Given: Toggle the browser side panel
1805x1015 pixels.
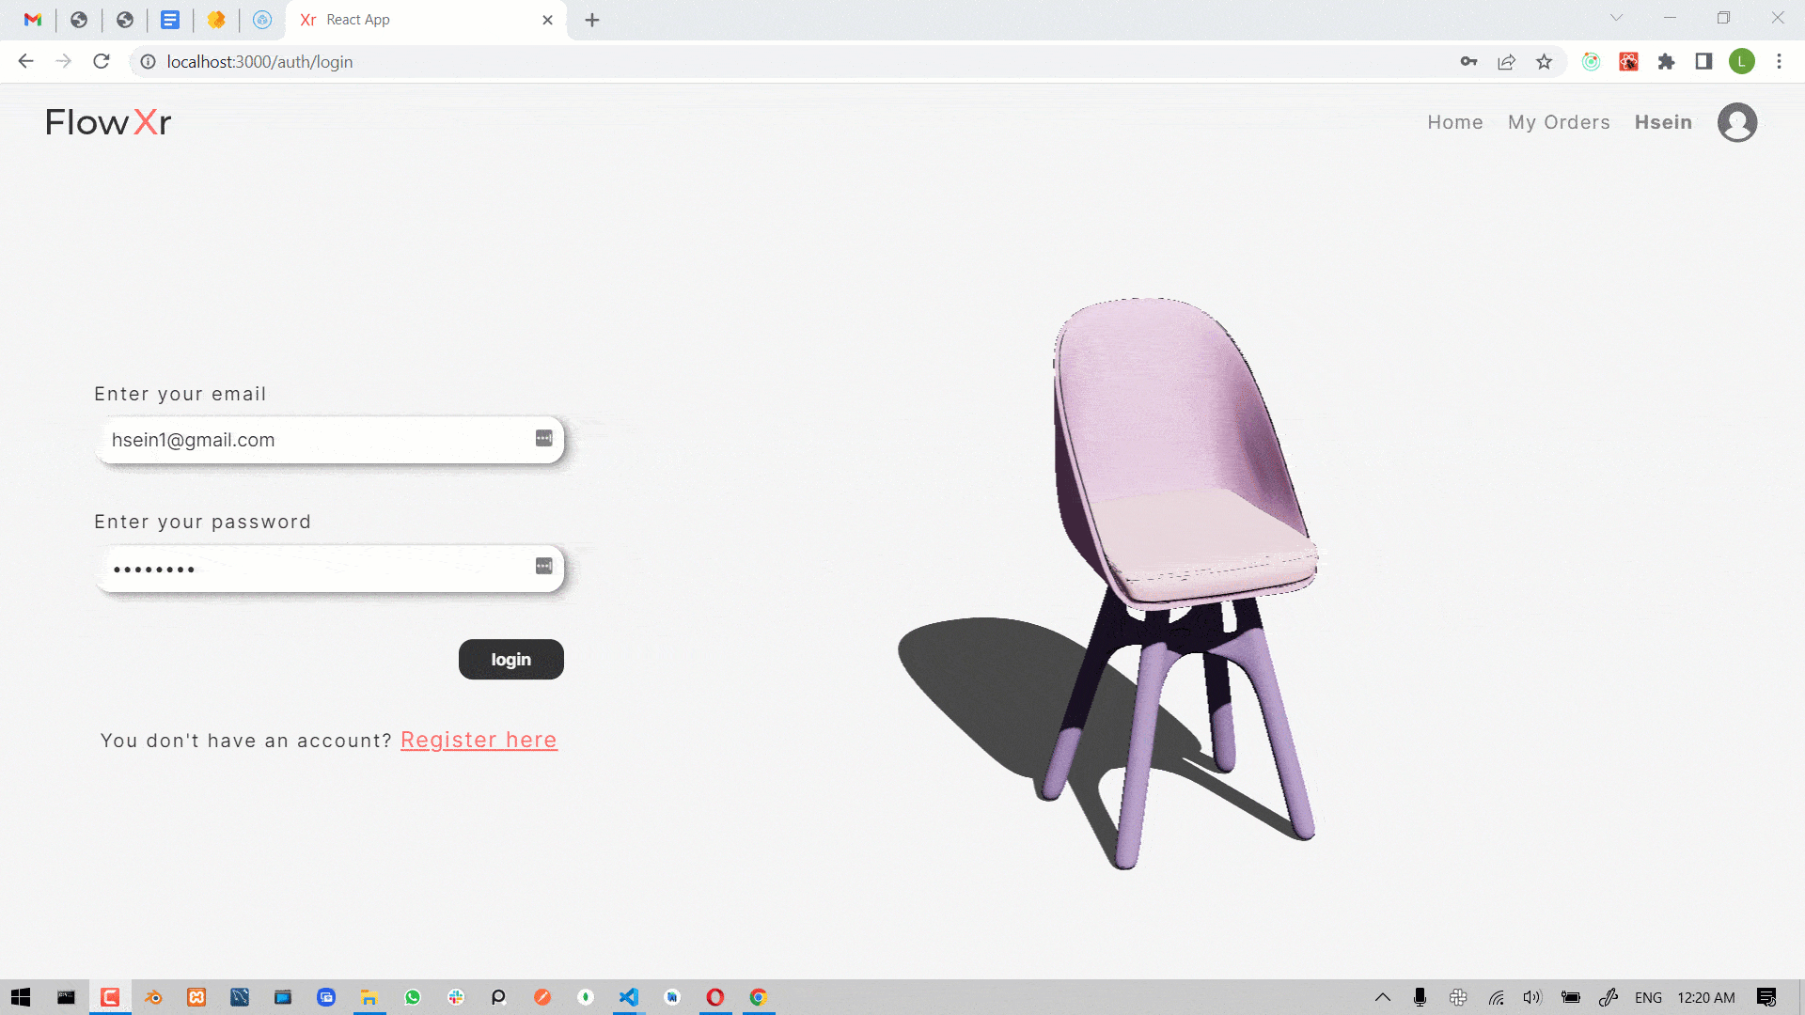Looking at the screenshot, I should 1703,62.
